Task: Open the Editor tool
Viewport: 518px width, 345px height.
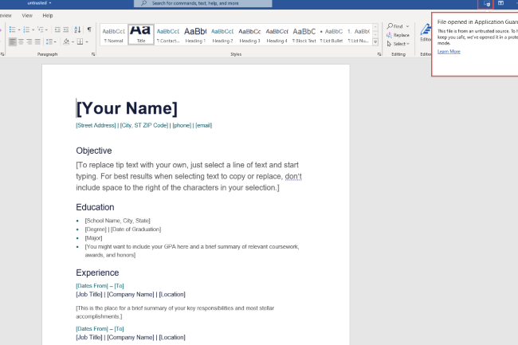Action: 426,33
